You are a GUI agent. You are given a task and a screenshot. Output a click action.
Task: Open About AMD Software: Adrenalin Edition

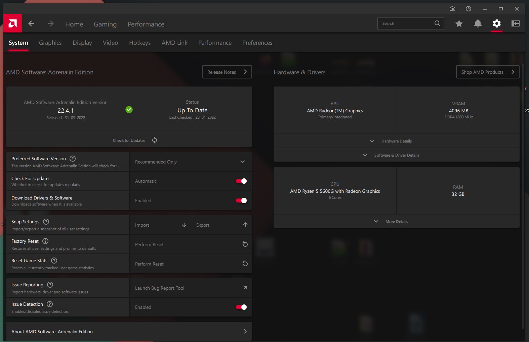tap(129, 332)
